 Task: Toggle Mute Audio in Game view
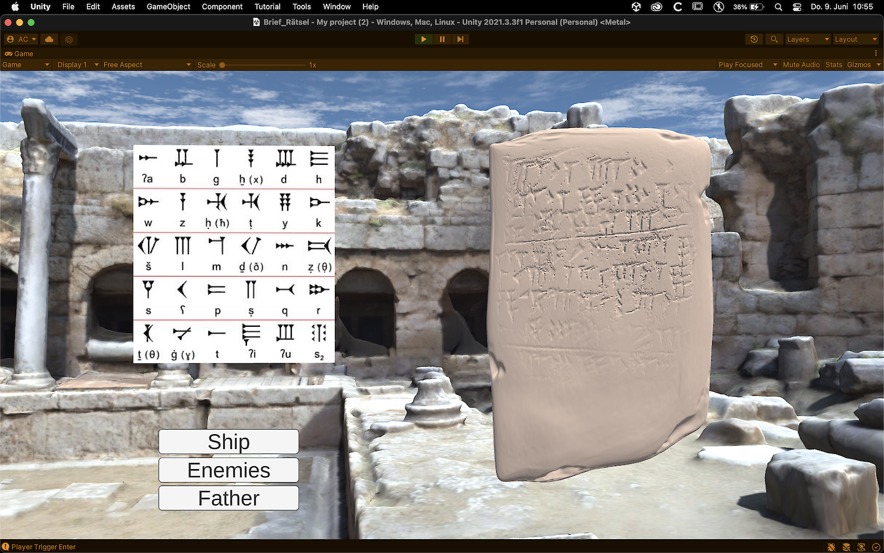(x=801, y=65)
